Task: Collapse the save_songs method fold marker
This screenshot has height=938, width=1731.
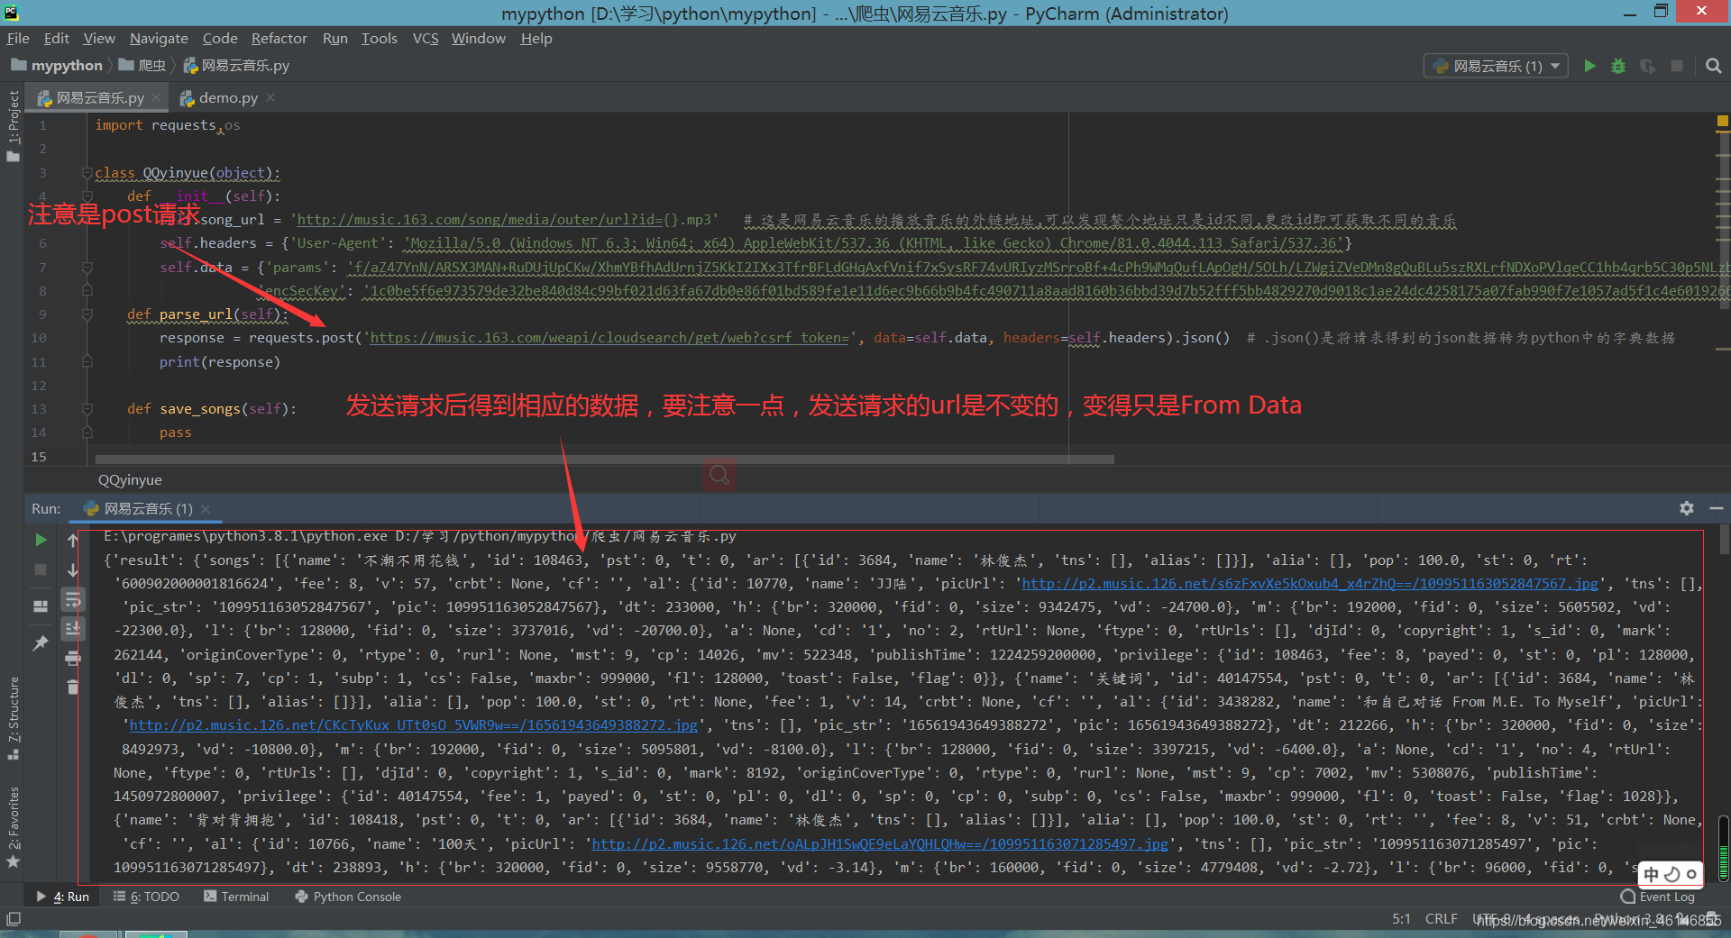Action: pyautogui.click(x=87, y=409)
